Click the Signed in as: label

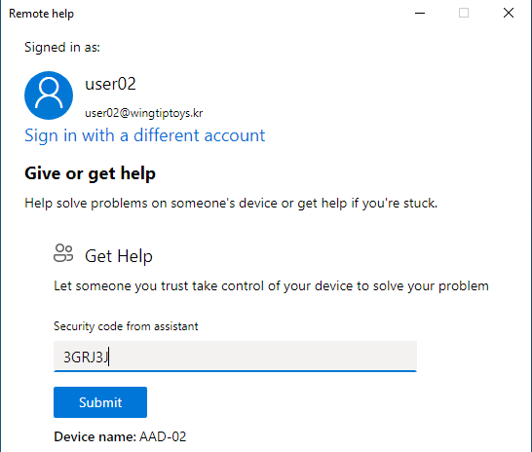62,48
